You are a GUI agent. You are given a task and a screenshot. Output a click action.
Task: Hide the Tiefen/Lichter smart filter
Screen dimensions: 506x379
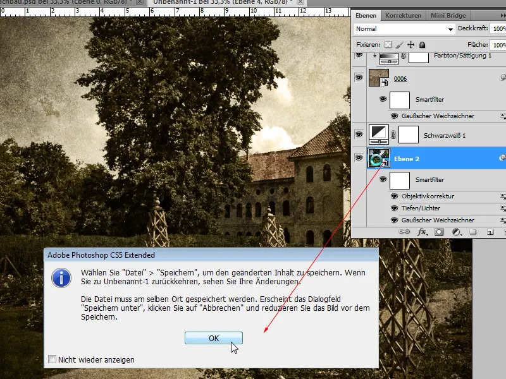click(x=394, y=208)
